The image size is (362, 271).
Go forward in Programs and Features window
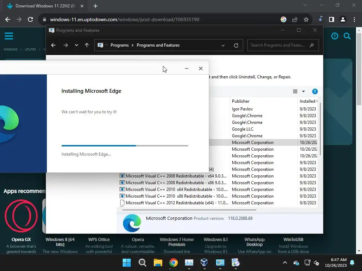point(65,45)
